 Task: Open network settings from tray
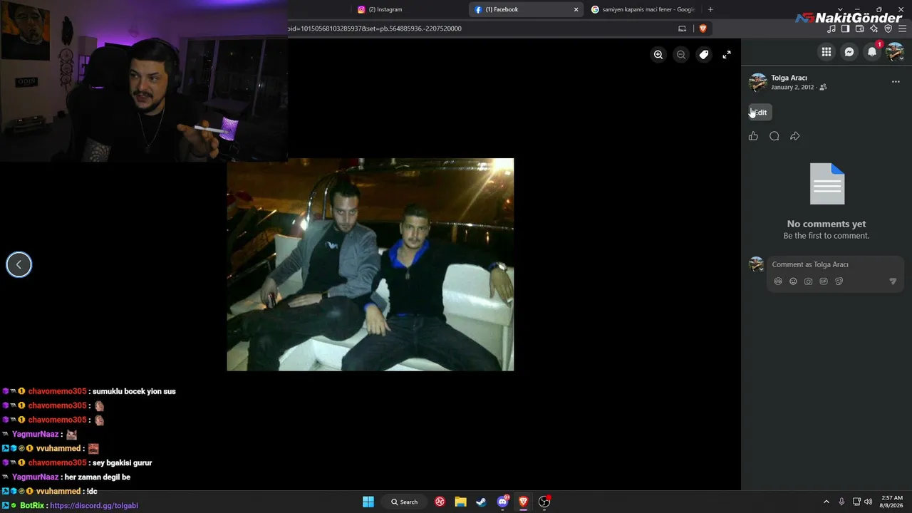pos(856,502)
